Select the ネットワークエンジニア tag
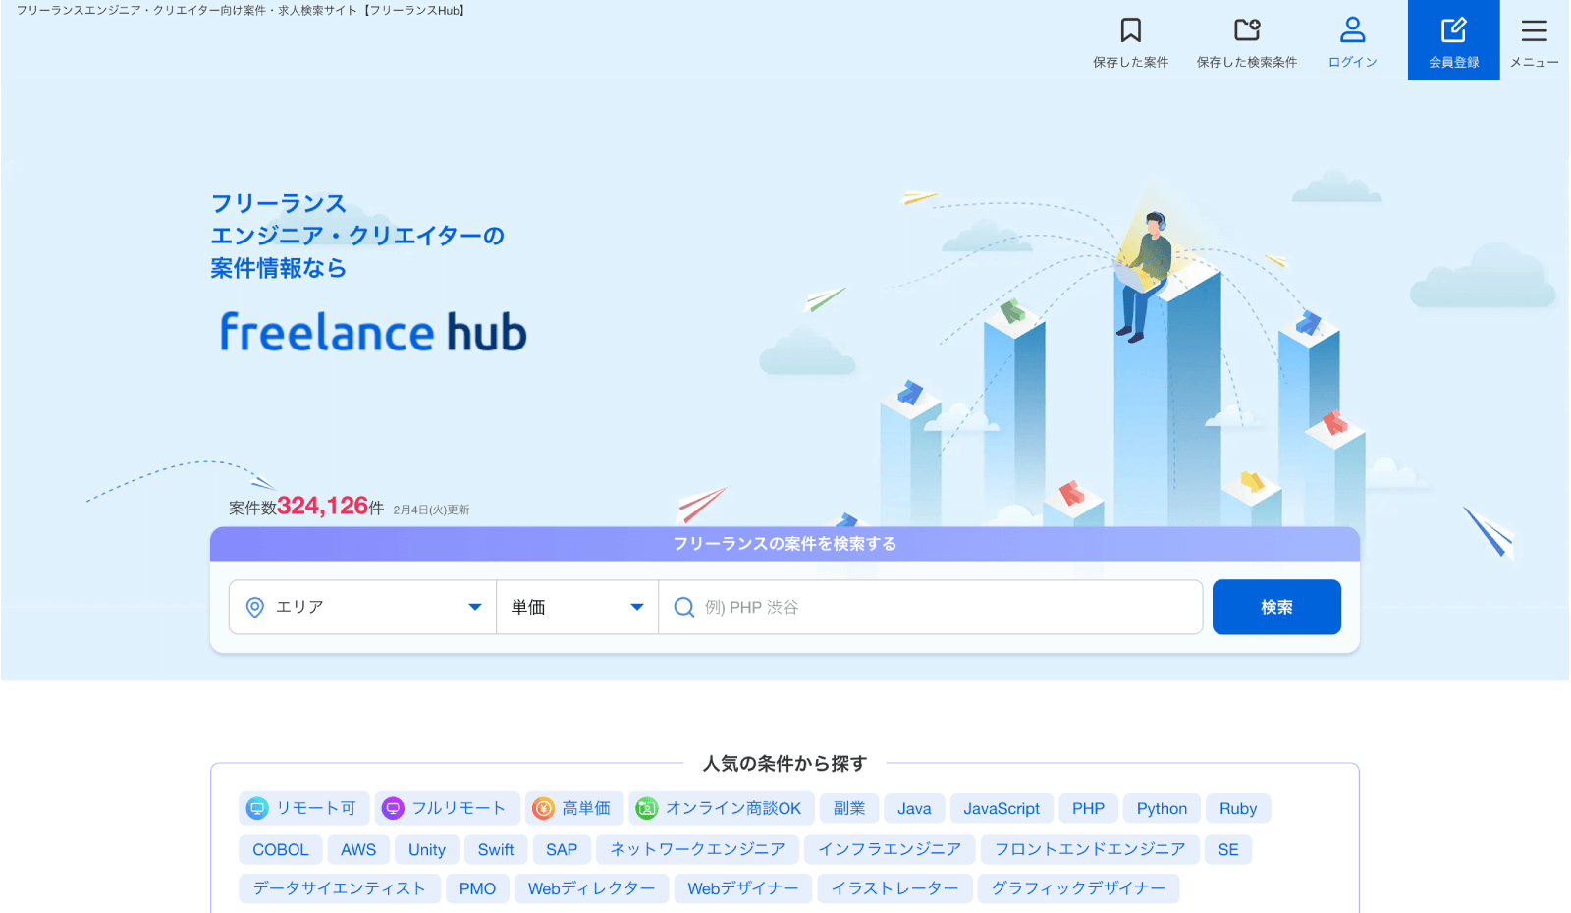The width and height of the screenshot is (1571, 913). pyautogui.click(x=697, y=849)
